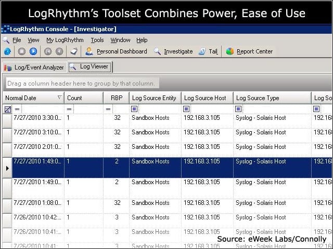Click the blue home/refresh toolbar icon
Image resolution: width=333 pixels, height=249 pixels.
7,51
